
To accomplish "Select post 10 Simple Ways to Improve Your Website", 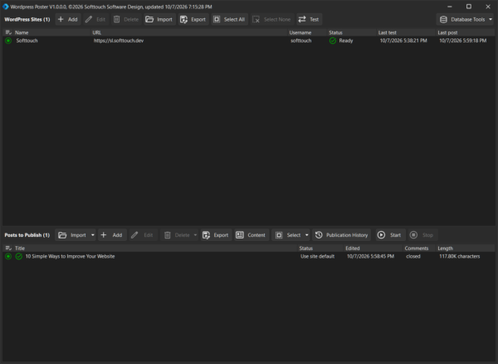I will pyautogui.click(x=70, y=256).
